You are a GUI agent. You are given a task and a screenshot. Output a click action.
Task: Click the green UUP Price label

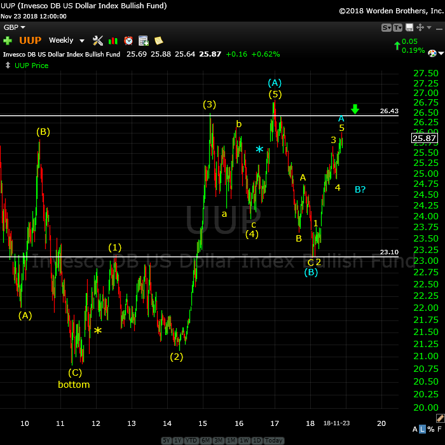coord(32,65)
